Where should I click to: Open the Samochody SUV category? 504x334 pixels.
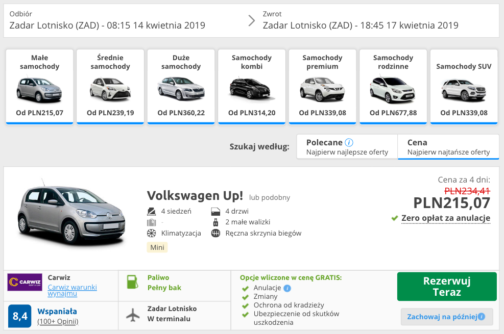coord(464,87)
